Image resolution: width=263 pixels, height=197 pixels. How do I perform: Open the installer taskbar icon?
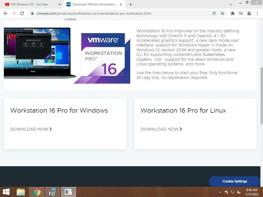(x=53, y=192)
